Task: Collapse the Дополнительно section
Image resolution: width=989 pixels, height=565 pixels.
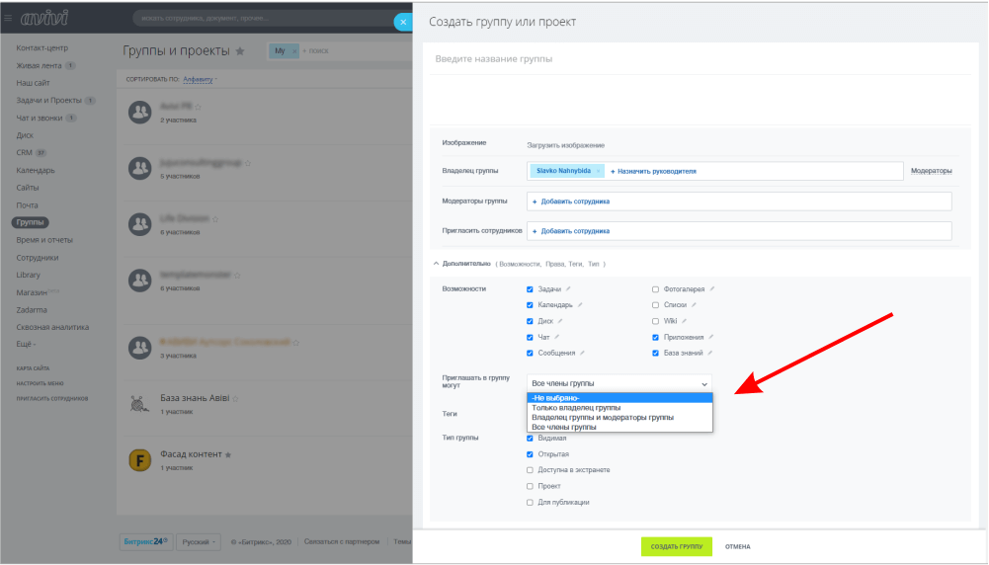Action: [x=437, y=264]
